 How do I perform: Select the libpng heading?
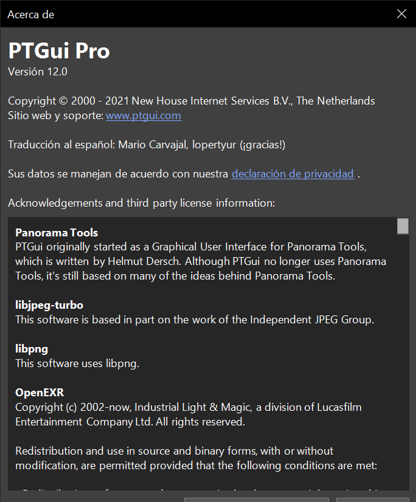pyautogui.click(x=31, y=348)
